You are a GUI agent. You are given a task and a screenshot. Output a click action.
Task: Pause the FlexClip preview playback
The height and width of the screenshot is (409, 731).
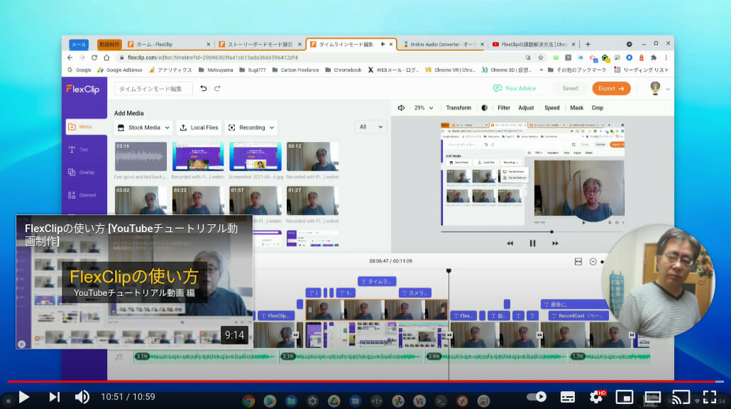[532, 244]
